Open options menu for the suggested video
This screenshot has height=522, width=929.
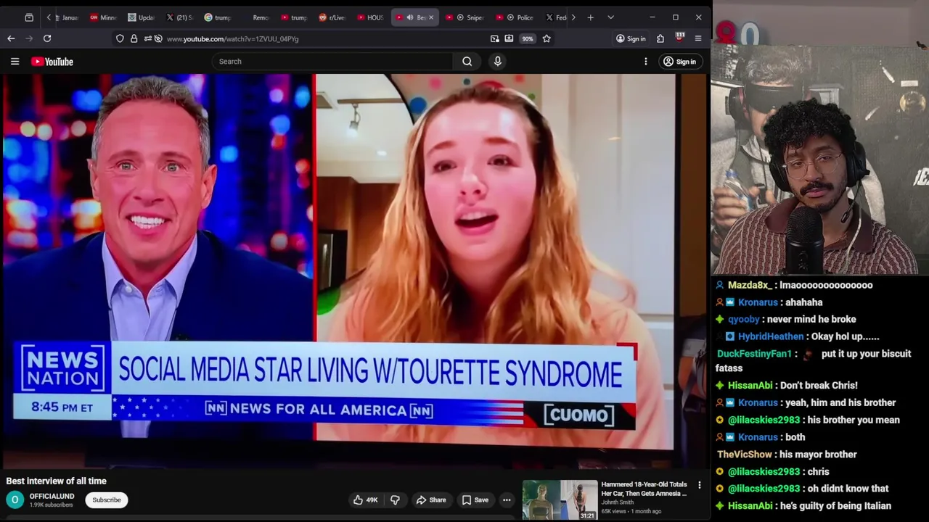[700, 485]
